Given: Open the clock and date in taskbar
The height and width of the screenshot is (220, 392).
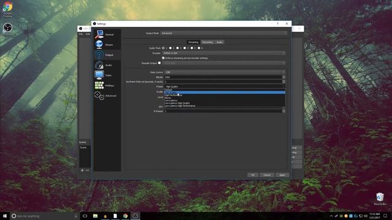Looking at the screenshot, I should (x=374, y=216).
